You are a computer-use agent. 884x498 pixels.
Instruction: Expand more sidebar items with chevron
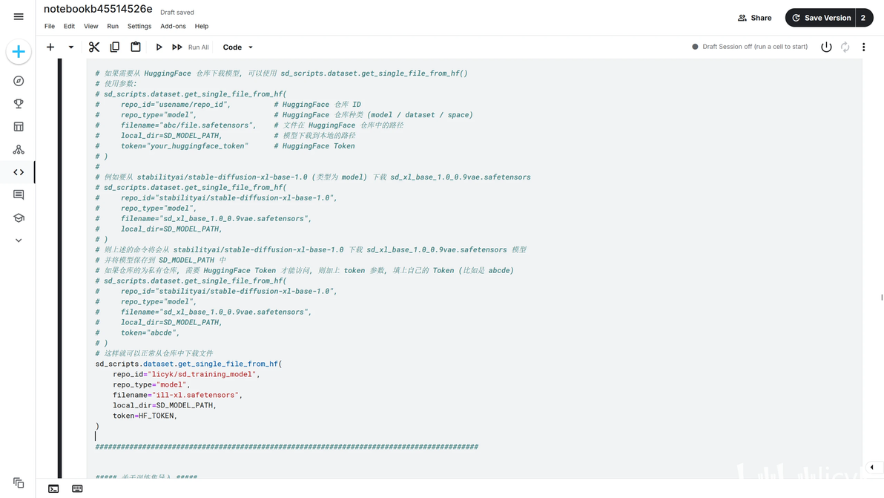19,240
